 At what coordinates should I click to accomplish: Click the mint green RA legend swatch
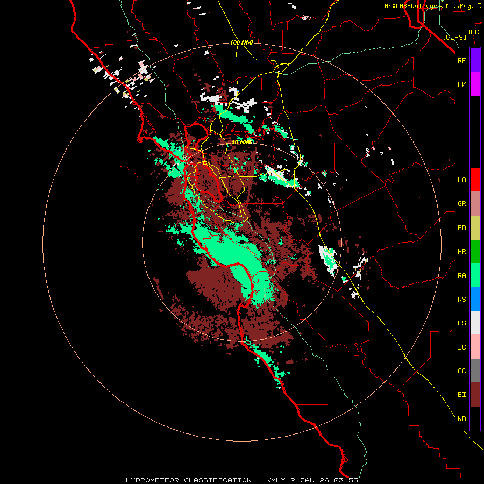coord(475,275)
